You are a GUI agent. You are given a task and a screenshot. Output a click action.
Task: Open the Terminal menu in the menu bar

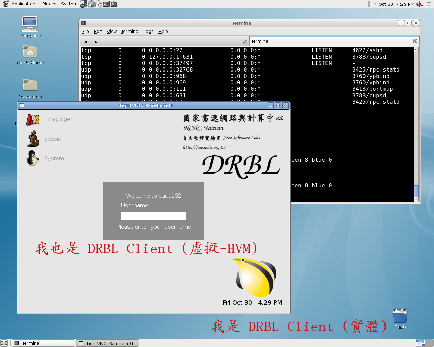pos(130,32)
